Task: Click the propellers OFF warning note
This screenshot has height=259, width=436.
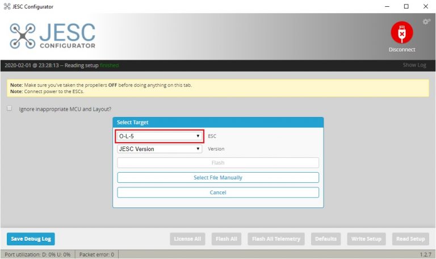Action: click(x=101, y=85)
